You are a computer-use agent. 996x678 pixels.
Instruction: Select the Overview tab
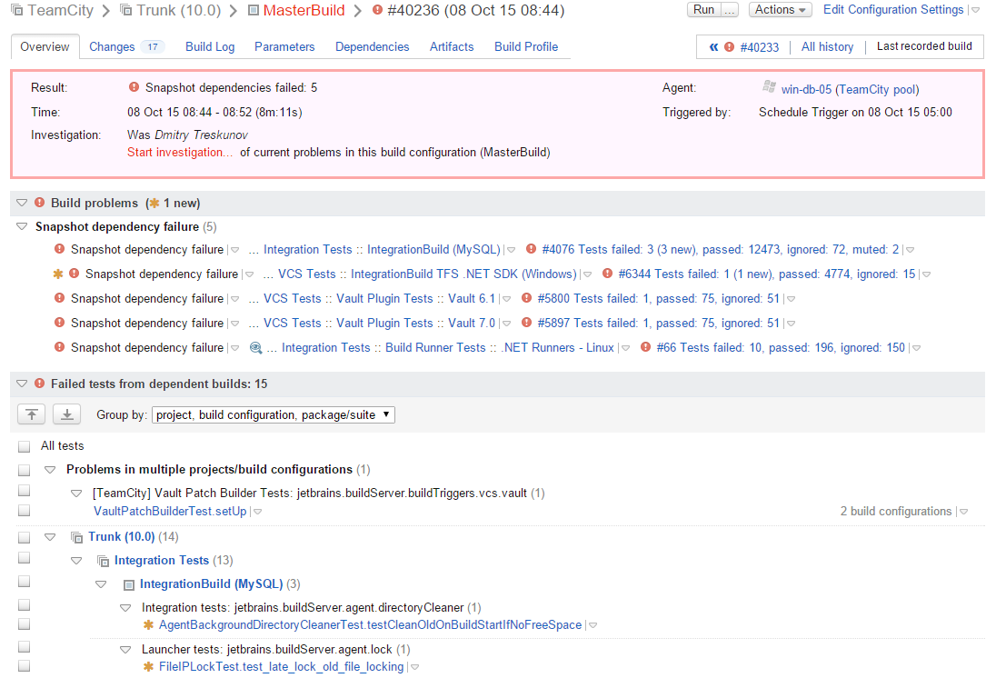[45, 47]
